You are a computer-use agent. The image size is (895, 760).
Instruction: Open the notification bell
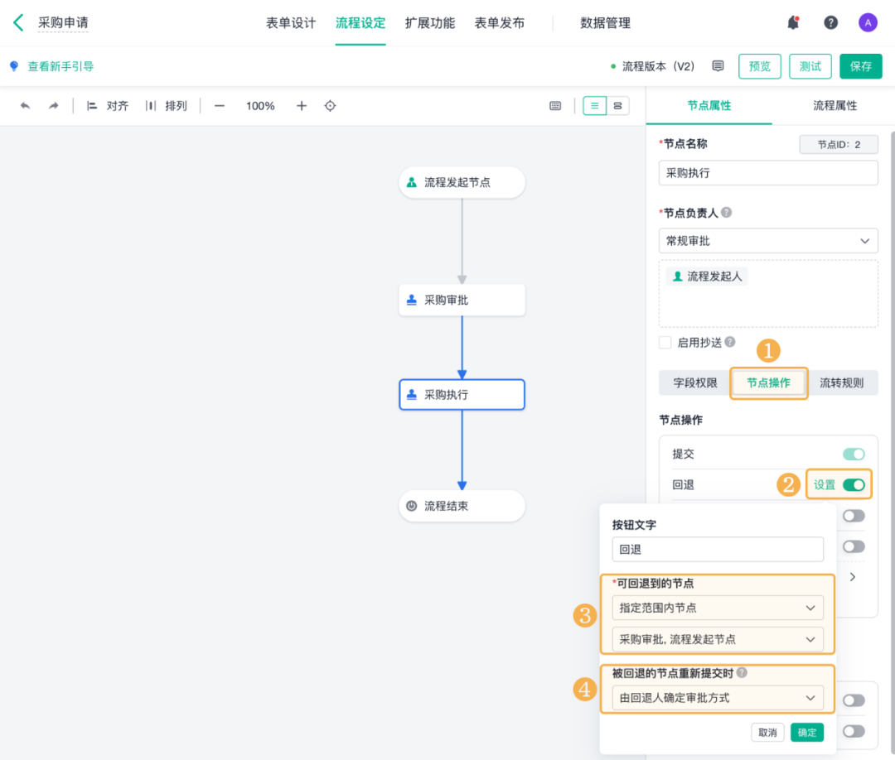pyautogui.click(x=793, y=23)
